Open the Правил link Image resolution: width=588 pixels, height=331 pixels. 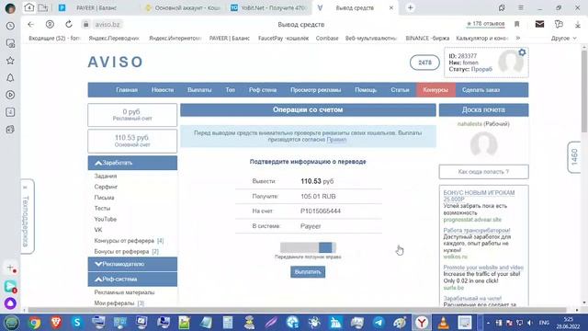(336, 140)
